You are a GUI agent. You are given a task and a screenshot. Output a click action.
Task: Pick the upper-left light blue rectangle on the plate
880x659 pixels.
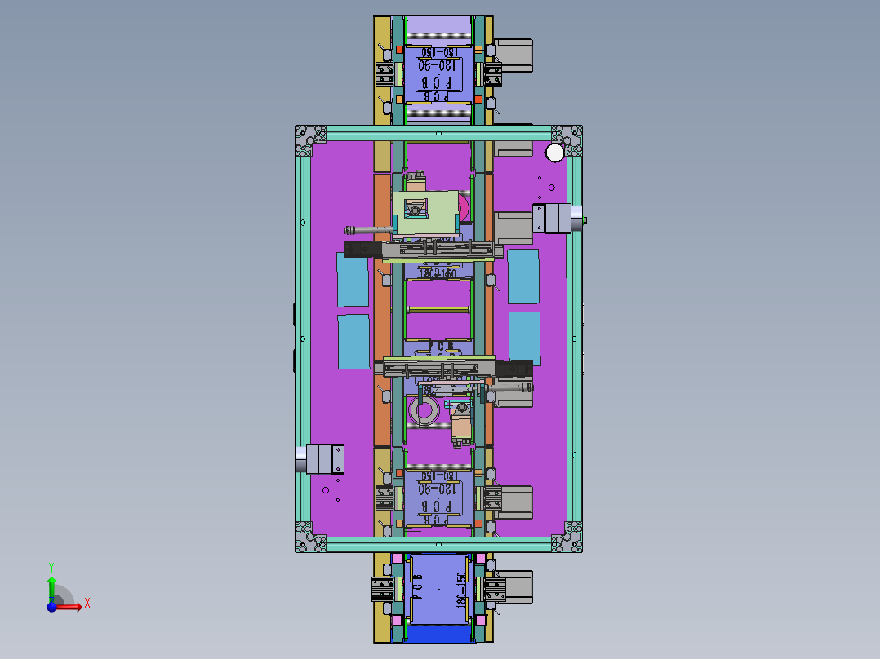(353, 279)
